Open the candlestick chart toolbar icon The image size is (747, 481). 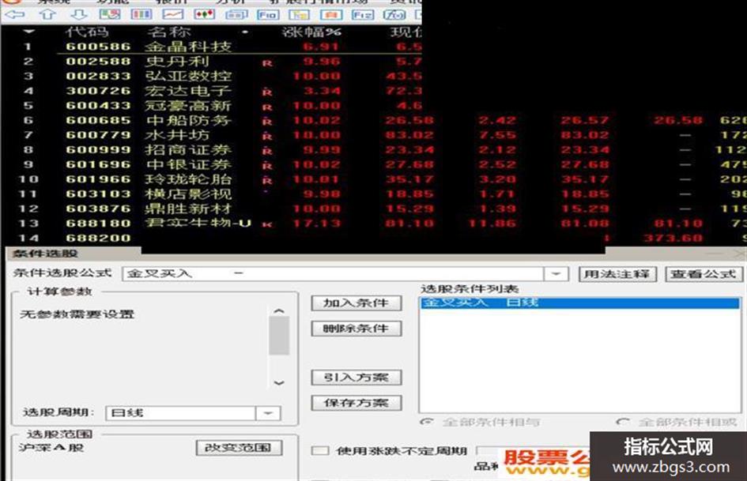[205, 14]
